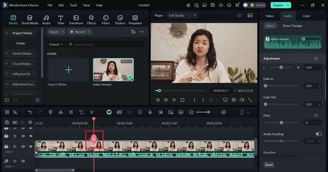Click the timeline zoom out minus

point(191,112)
